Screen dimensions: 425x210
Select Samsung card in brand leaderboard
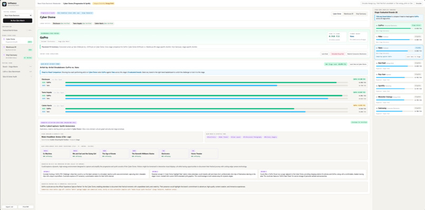(399, 111)
